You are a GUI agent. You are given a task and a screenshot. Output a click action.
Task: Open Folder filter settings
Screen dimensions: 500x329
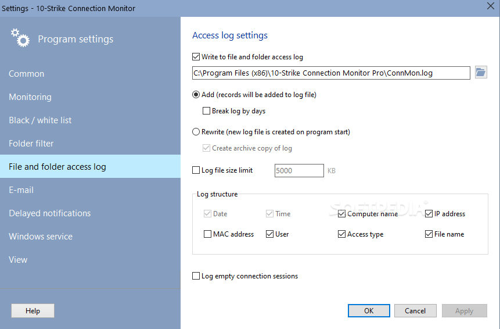pos(90,143)
